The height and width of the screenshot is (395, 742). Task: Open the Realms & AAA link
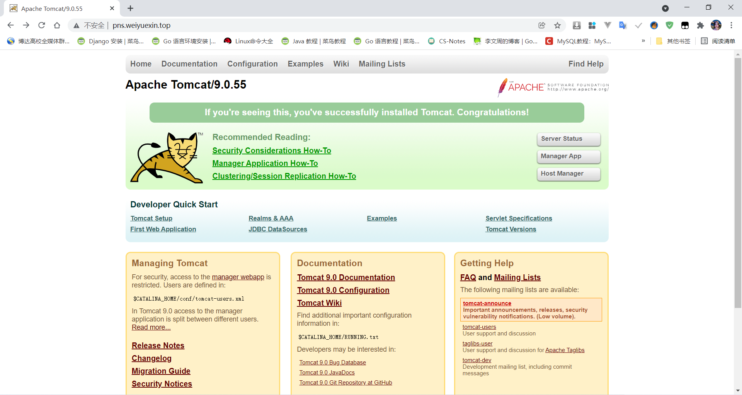(271, 218)
